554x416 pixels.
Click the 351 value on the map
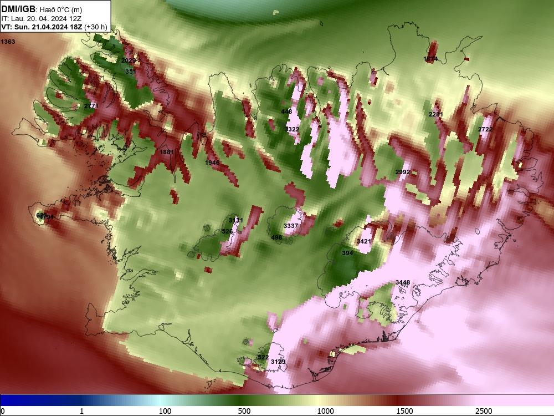(x=131, y=72)
